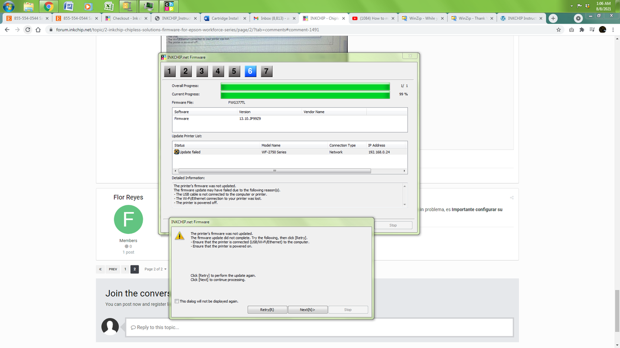Screen dimensions: 620x348
Task: Select step 6 in firmware wizard
Action: tap(250, 72)
